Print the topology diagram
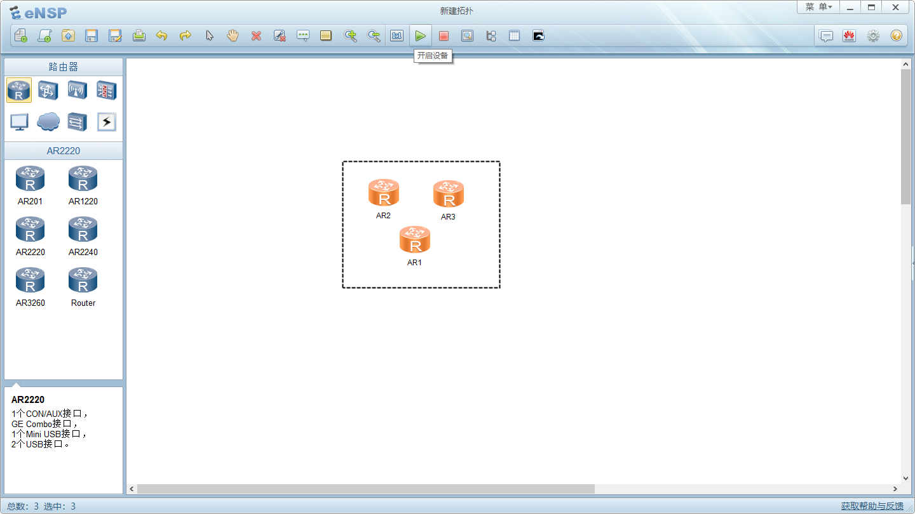Screen dimensions: 915x514 point(139,36)
